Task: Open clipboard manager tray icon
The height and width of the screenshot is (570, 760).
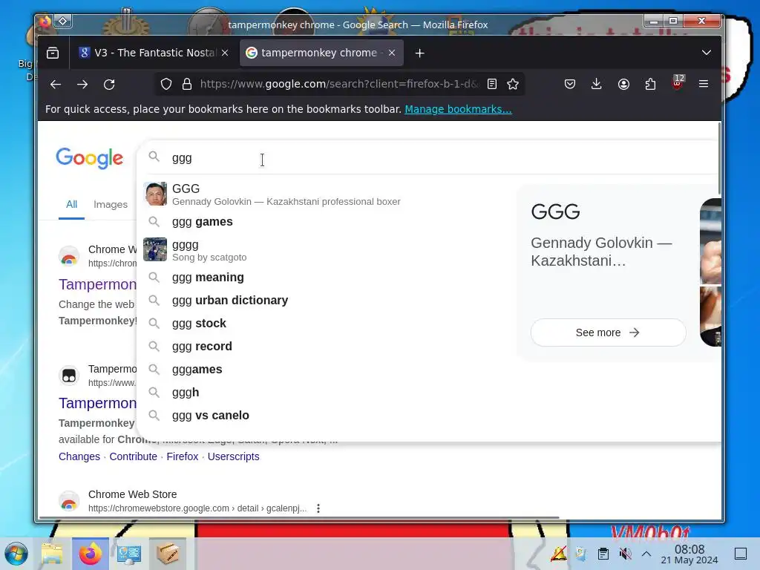Action: (x=603, y=554)
